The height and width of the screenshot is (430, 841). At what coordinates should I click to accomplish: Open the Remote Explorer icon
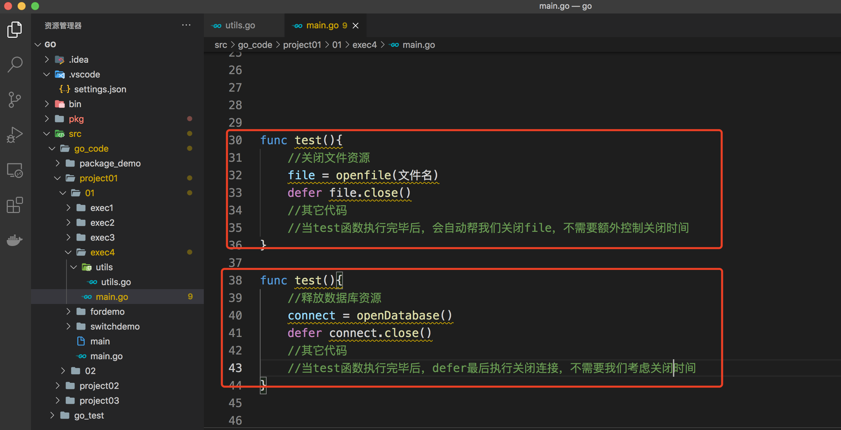[x=15, y=171]
